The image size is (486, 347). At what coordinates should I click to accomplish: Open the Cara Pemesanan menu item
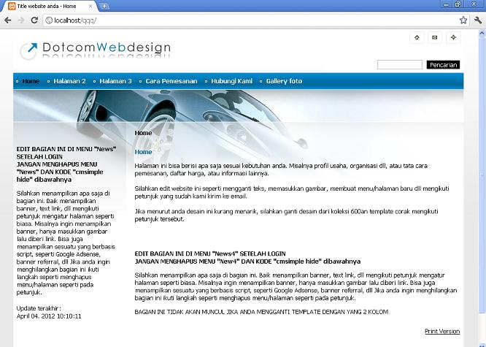coord(171,81)
